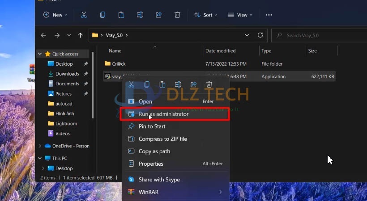Click the Rename icon in the Explorer toolbar
The image size is (367, 201).
[140, 15]
